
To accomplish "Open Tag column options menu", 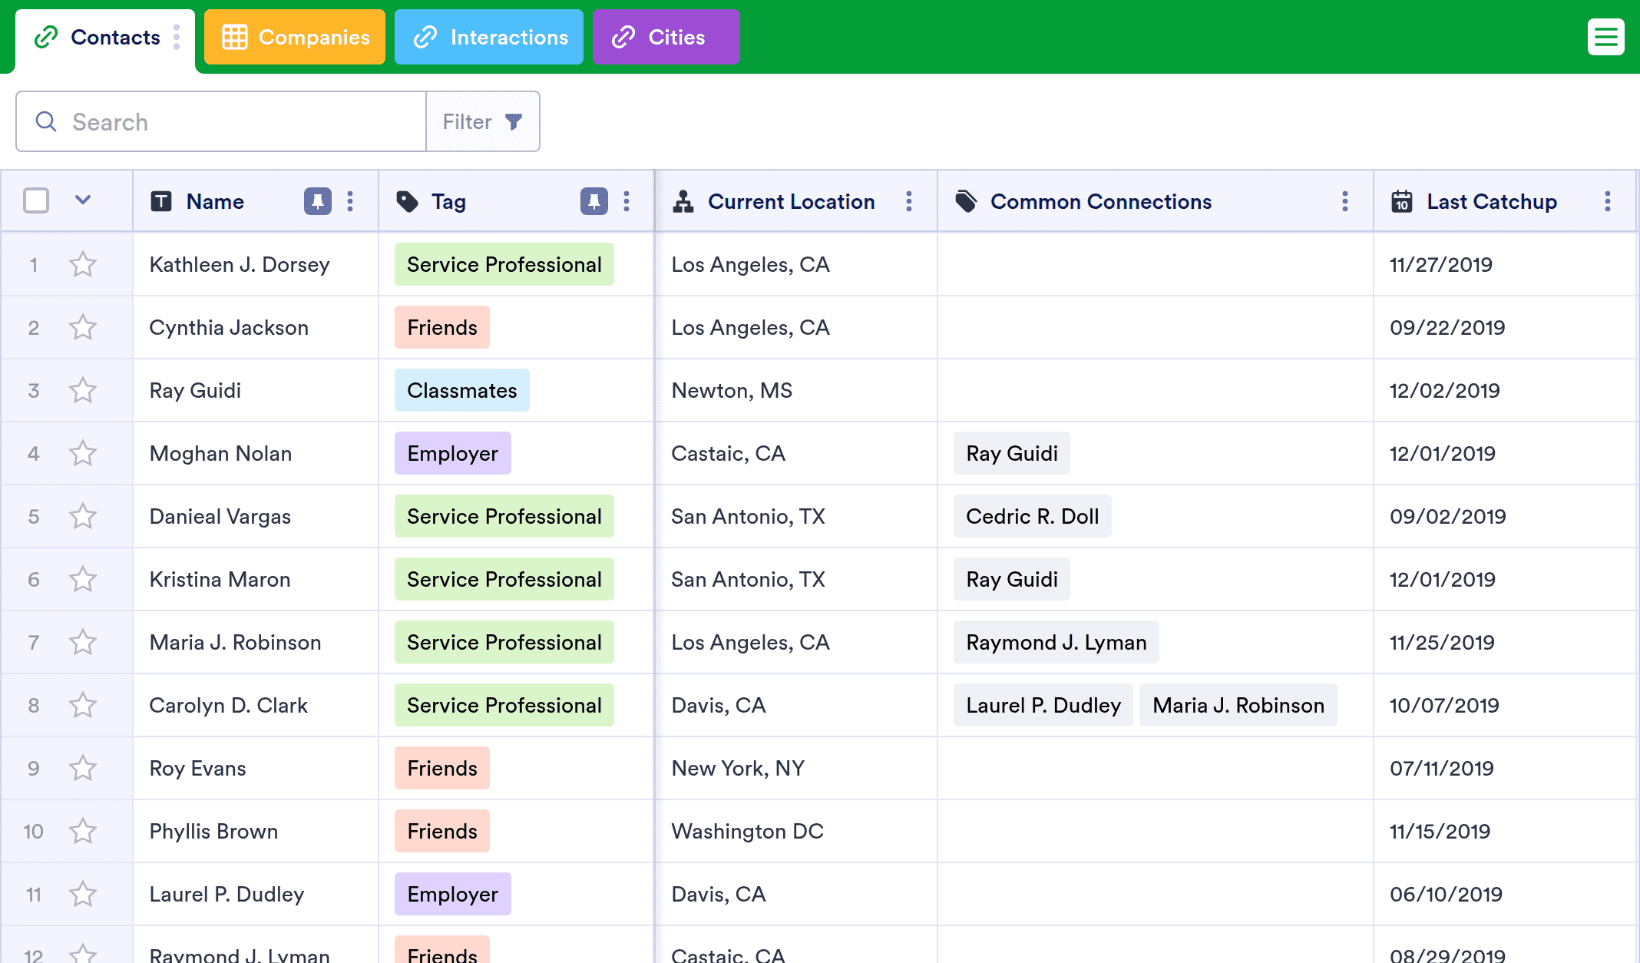I will (627, 201).
